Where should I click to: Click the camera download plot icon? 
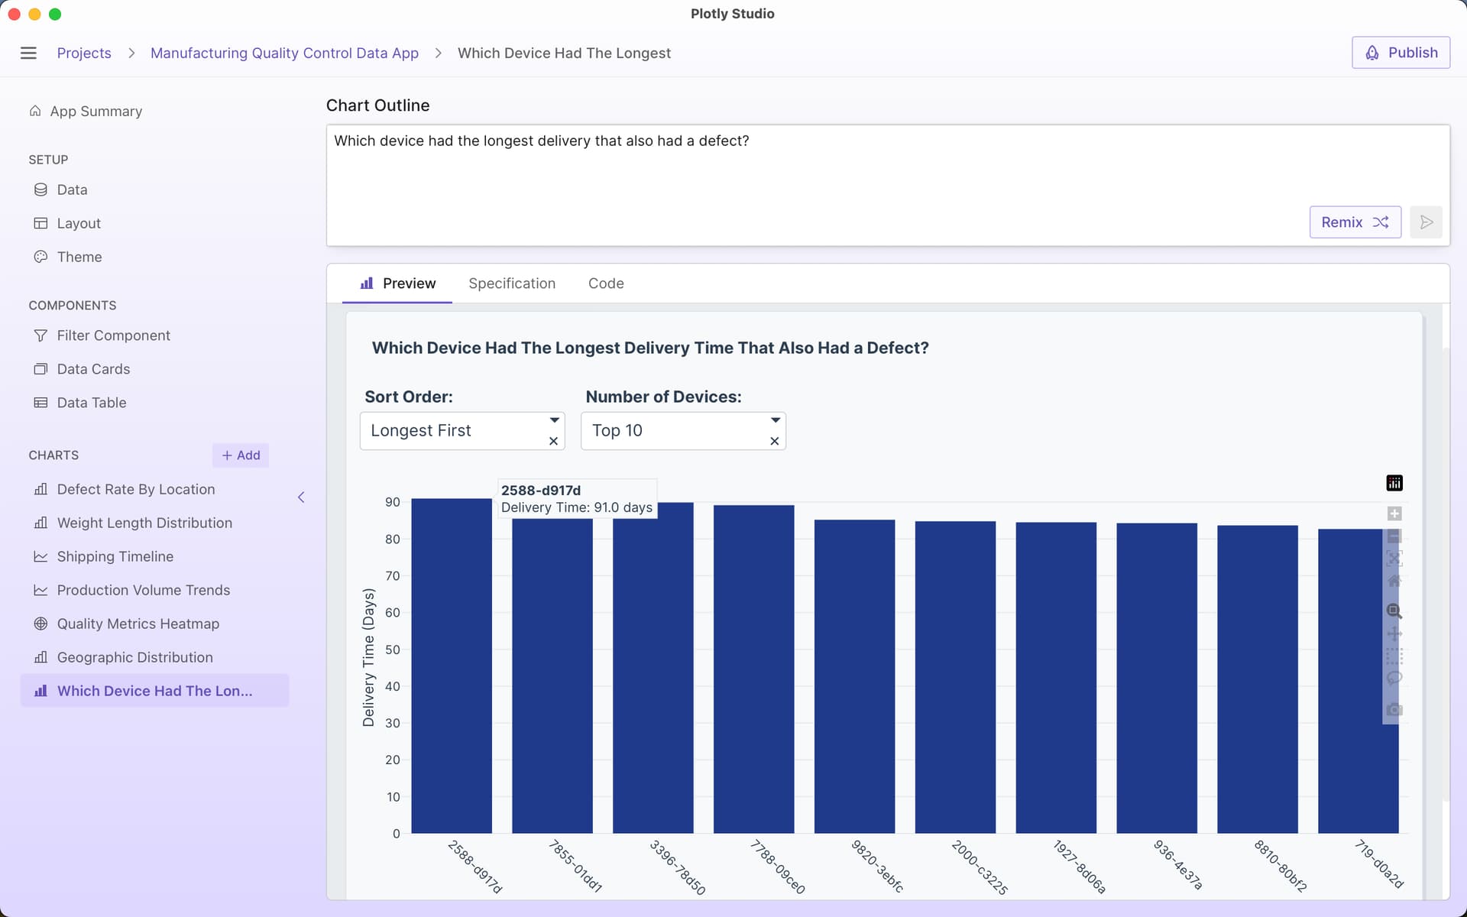point(1394,710)
